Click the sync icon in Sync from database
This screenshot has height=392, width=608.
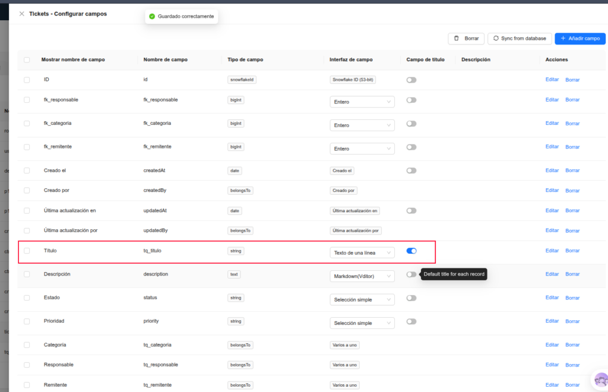496,39
